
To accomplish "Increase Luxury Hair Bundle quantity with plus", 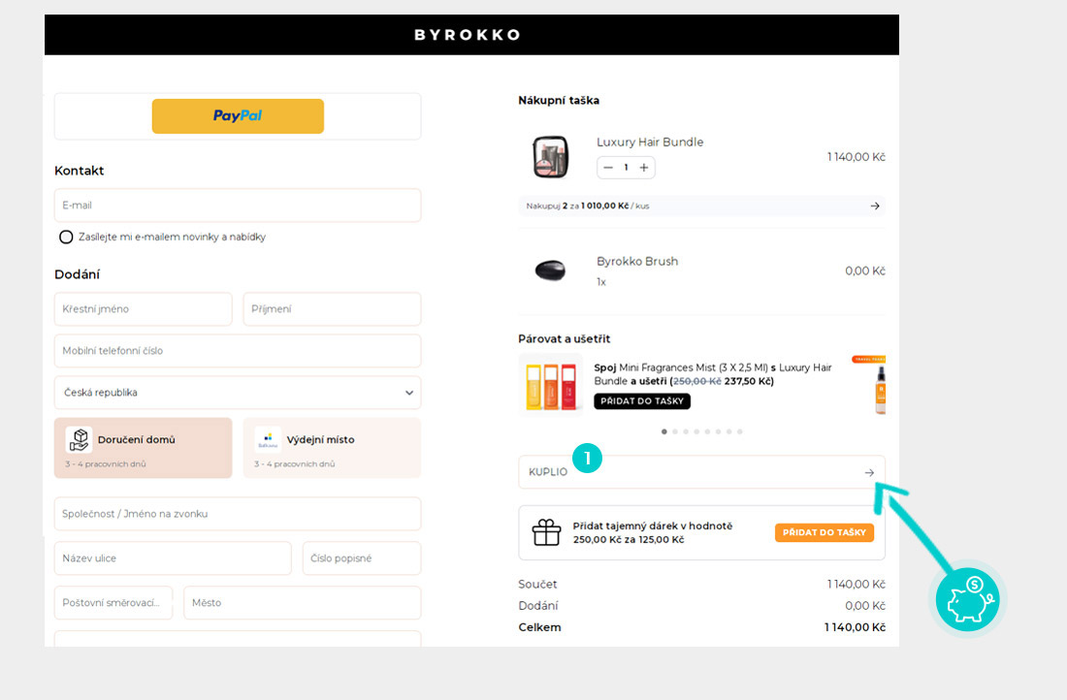I will pyautogui.click(x=644, y=168).
